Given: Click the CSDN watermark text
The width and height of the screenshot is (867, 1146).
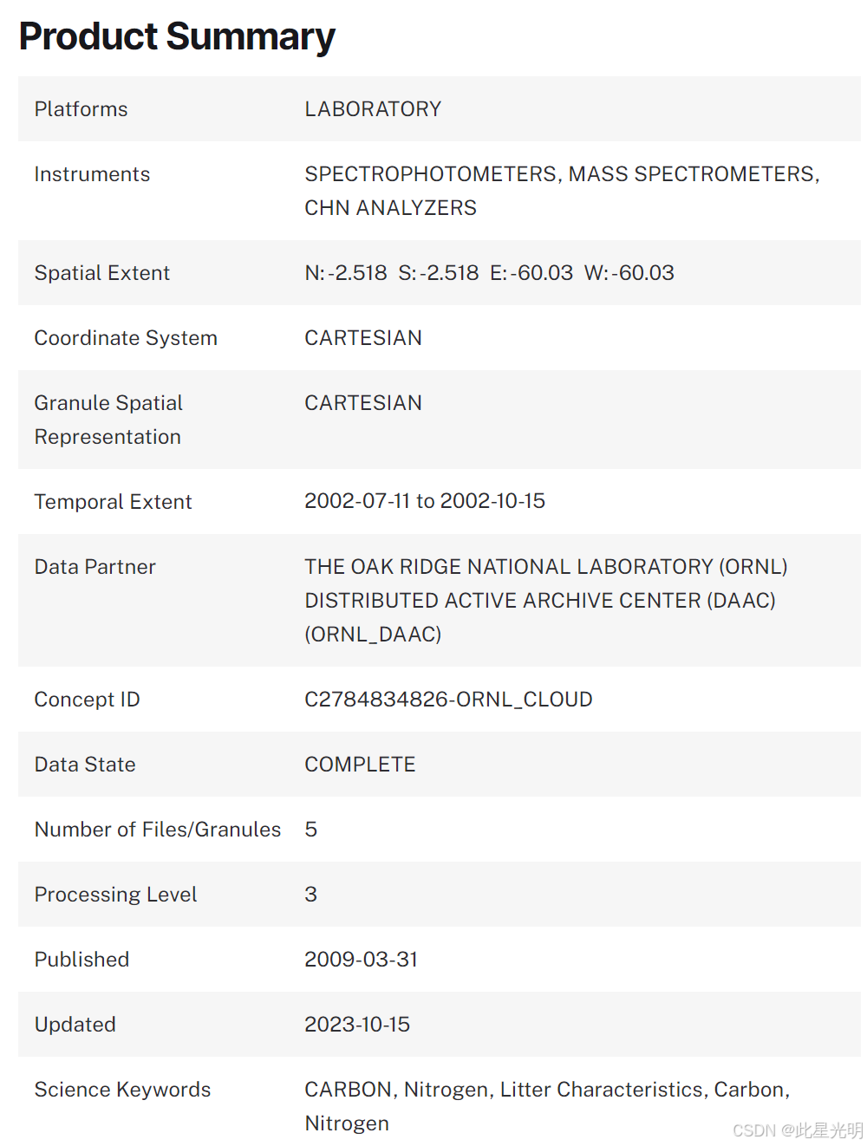Looking at the screenshot, I should point(797,1130).
